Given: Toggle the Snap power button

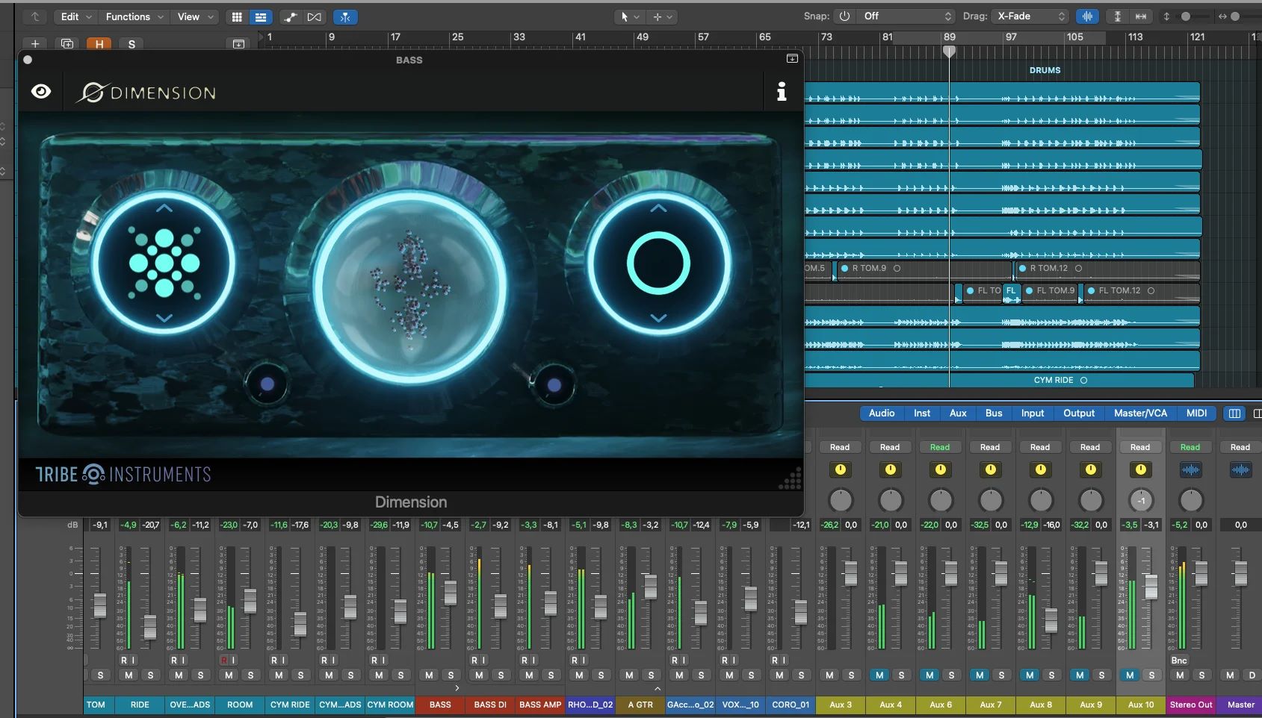Looking at the screenshot, I should (844, 16).
